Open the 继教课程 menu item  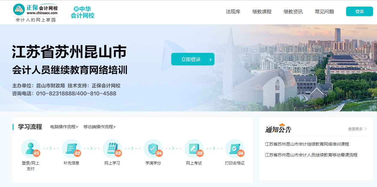262,12
